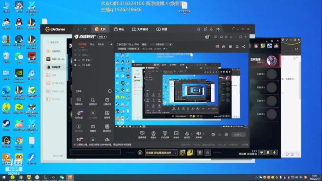Collapse the 工具箱 toolbox section
322x181 pixels.
pyautogui.click(x=109, y=91)
